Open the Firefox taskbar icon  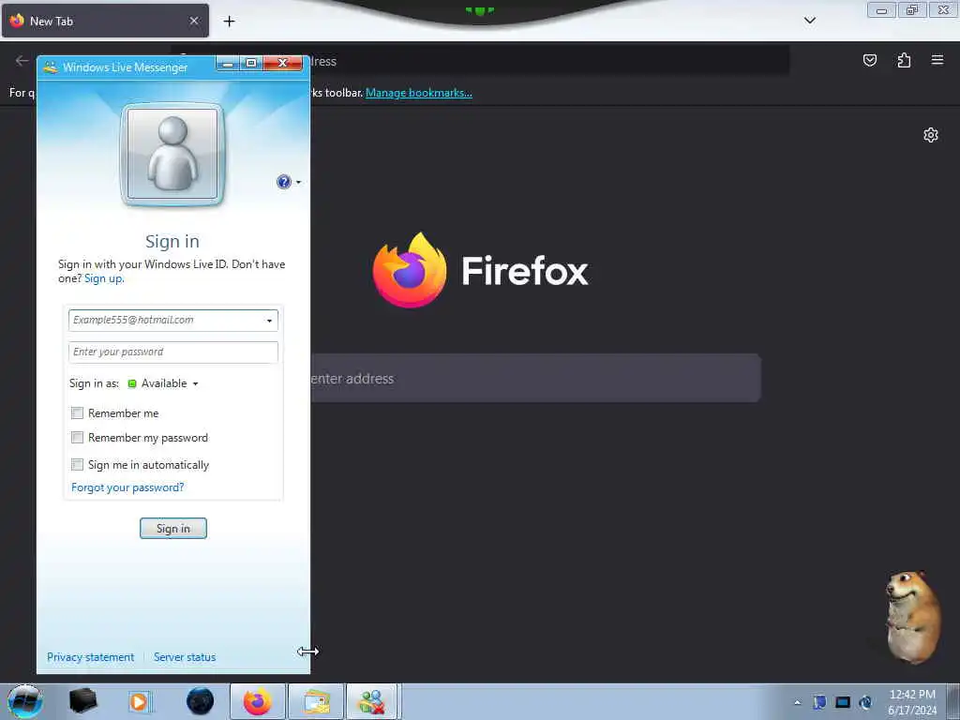click(258, 701)
